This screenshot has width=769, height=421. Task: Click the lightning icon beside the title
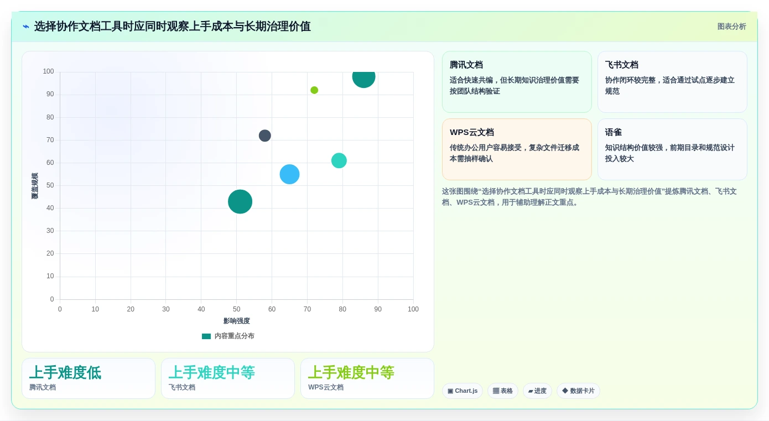(26, 27)
